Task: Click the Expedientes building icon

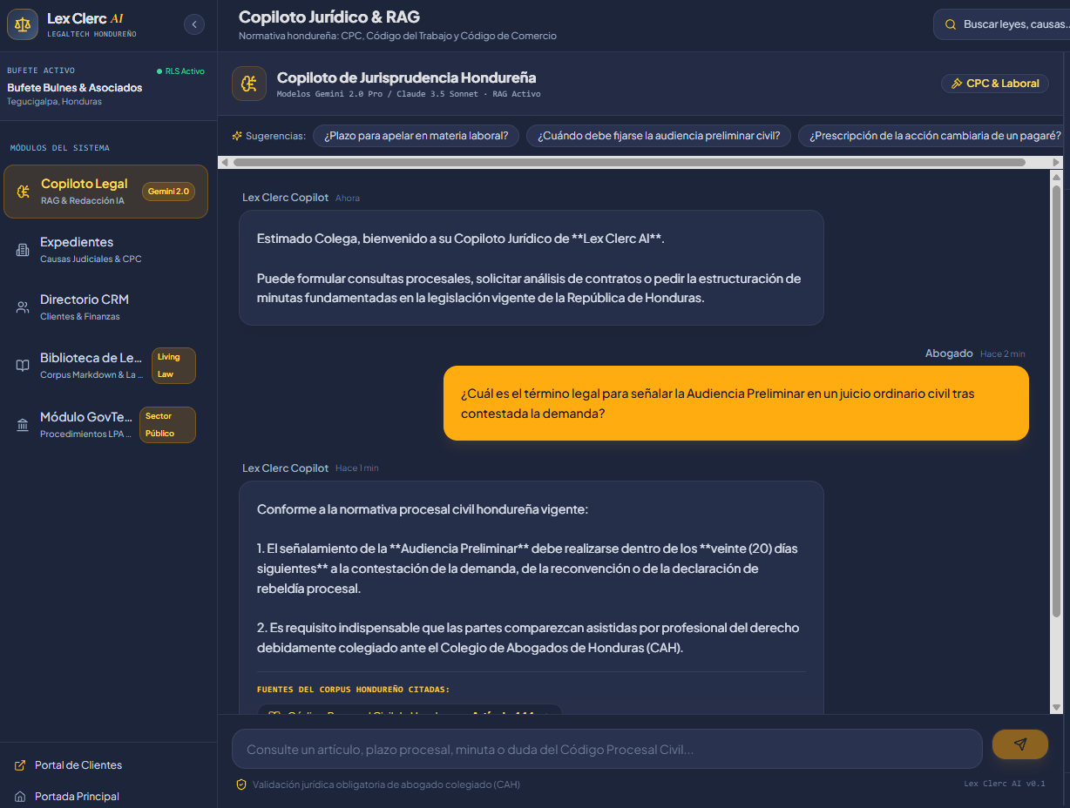Action: (23, 250)
